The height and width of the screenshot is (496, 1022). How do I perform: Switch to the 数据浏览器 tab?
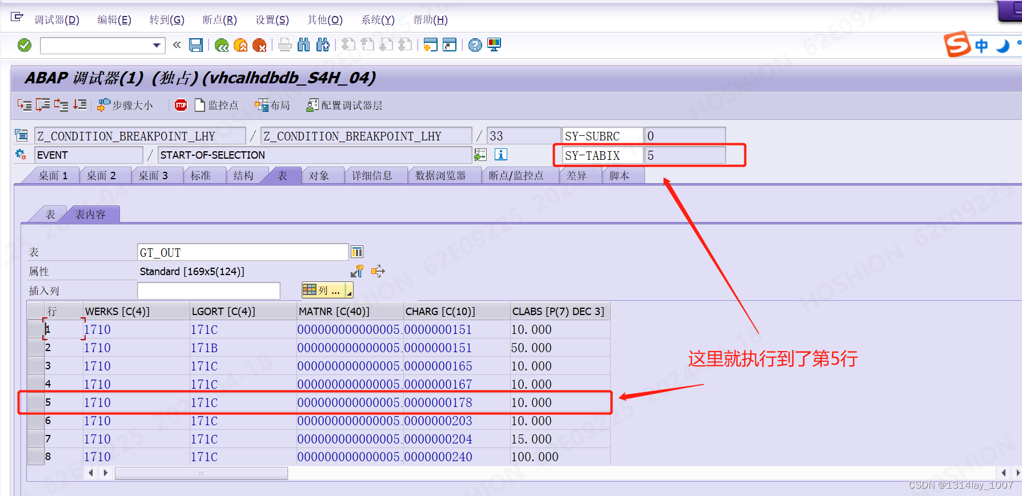(x=440, y=176)
